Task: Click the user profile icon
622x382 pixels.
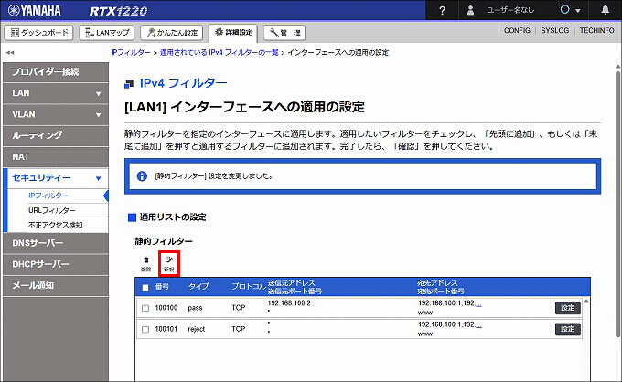Action: point(470,10)
